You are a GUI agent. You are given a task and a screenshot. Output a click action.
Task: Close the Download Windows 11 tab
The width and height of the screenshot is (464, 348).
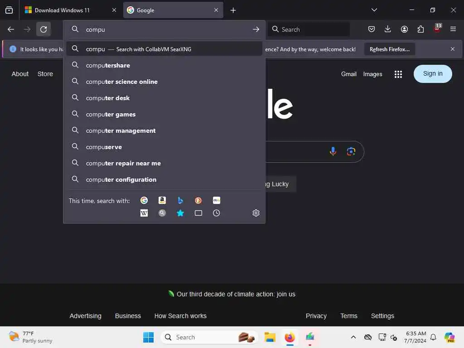[x=114, y=10]
